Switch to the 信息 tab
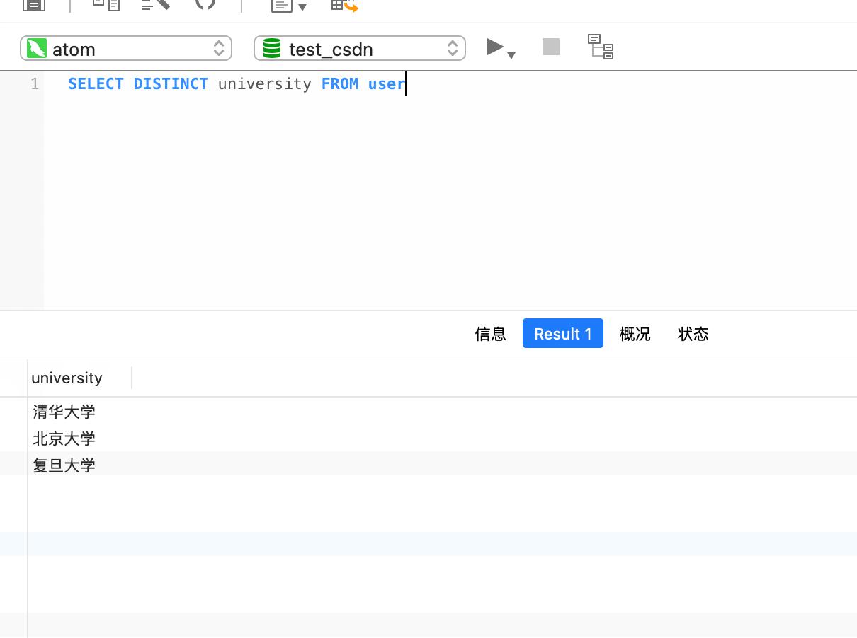 point(490,334)
